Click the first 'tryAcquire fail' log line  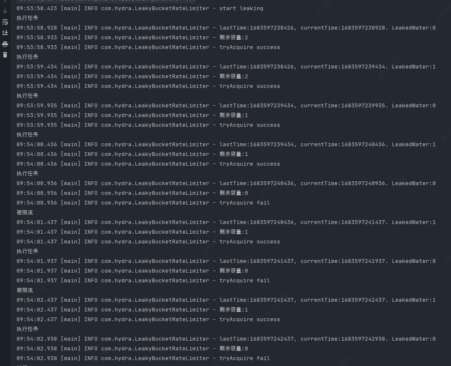click(143, 203)
